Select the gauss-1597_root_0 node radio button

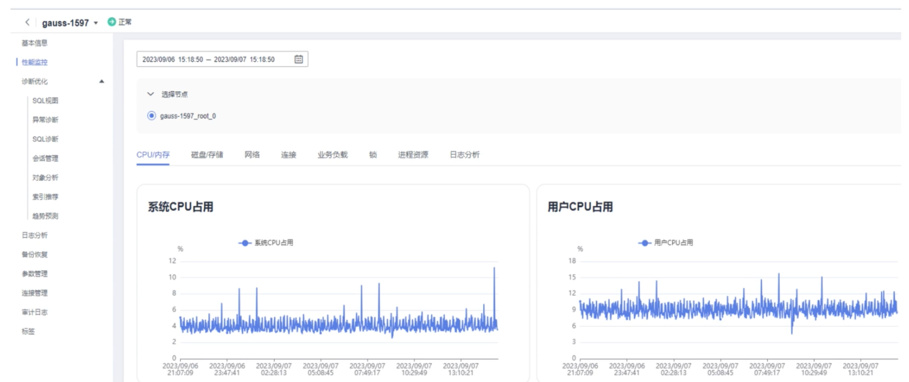[x=151, y=115]
